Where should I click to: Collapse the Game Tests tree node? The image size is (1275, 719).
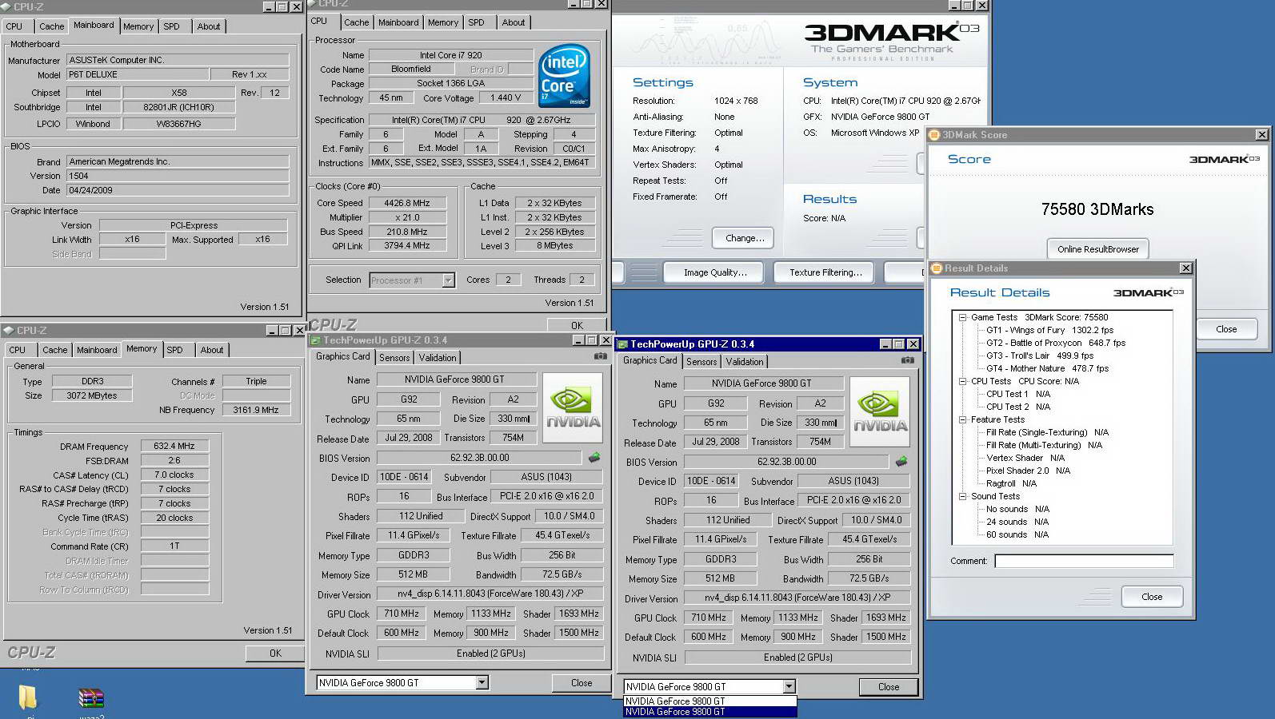[963, 317]
